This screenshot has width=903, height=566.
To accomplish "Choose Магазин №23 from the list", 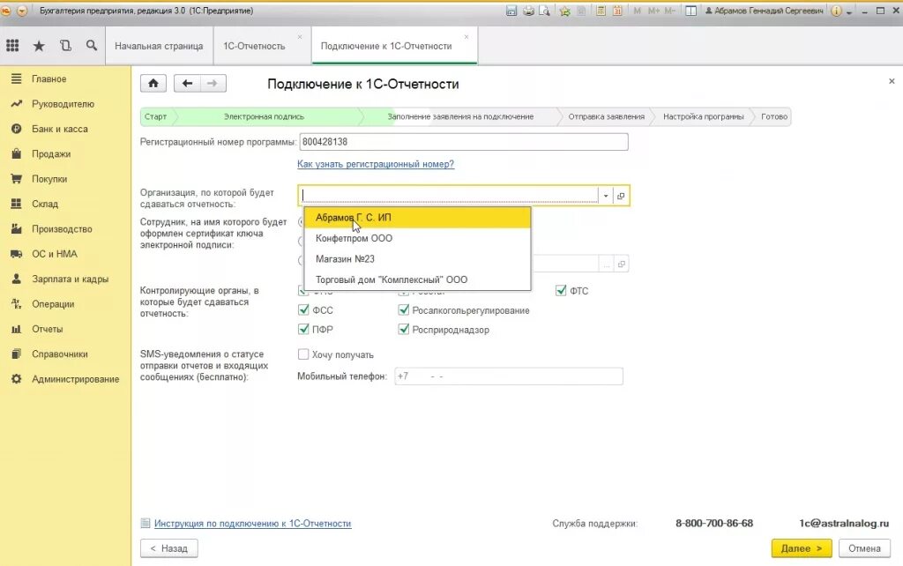I will pyautogui.click(x=417, y=259).
